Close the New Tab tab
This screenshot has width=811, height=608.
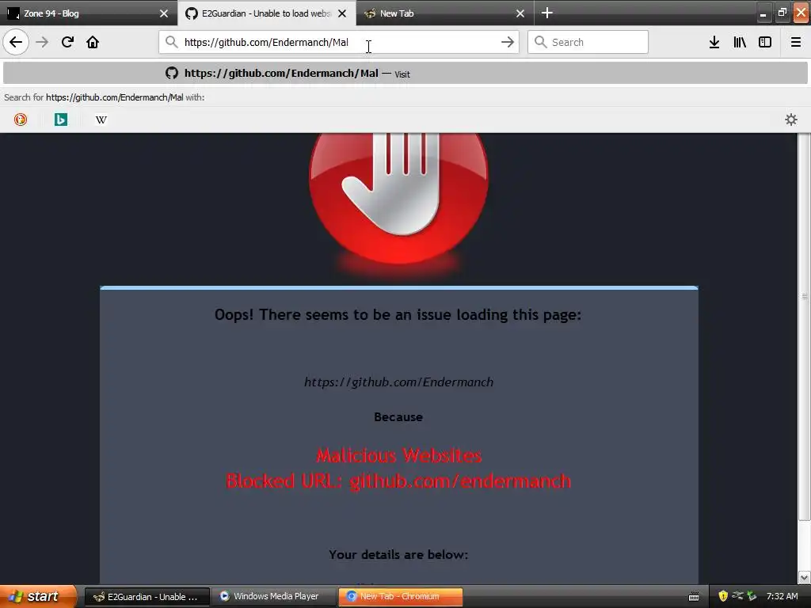point(520,13)
